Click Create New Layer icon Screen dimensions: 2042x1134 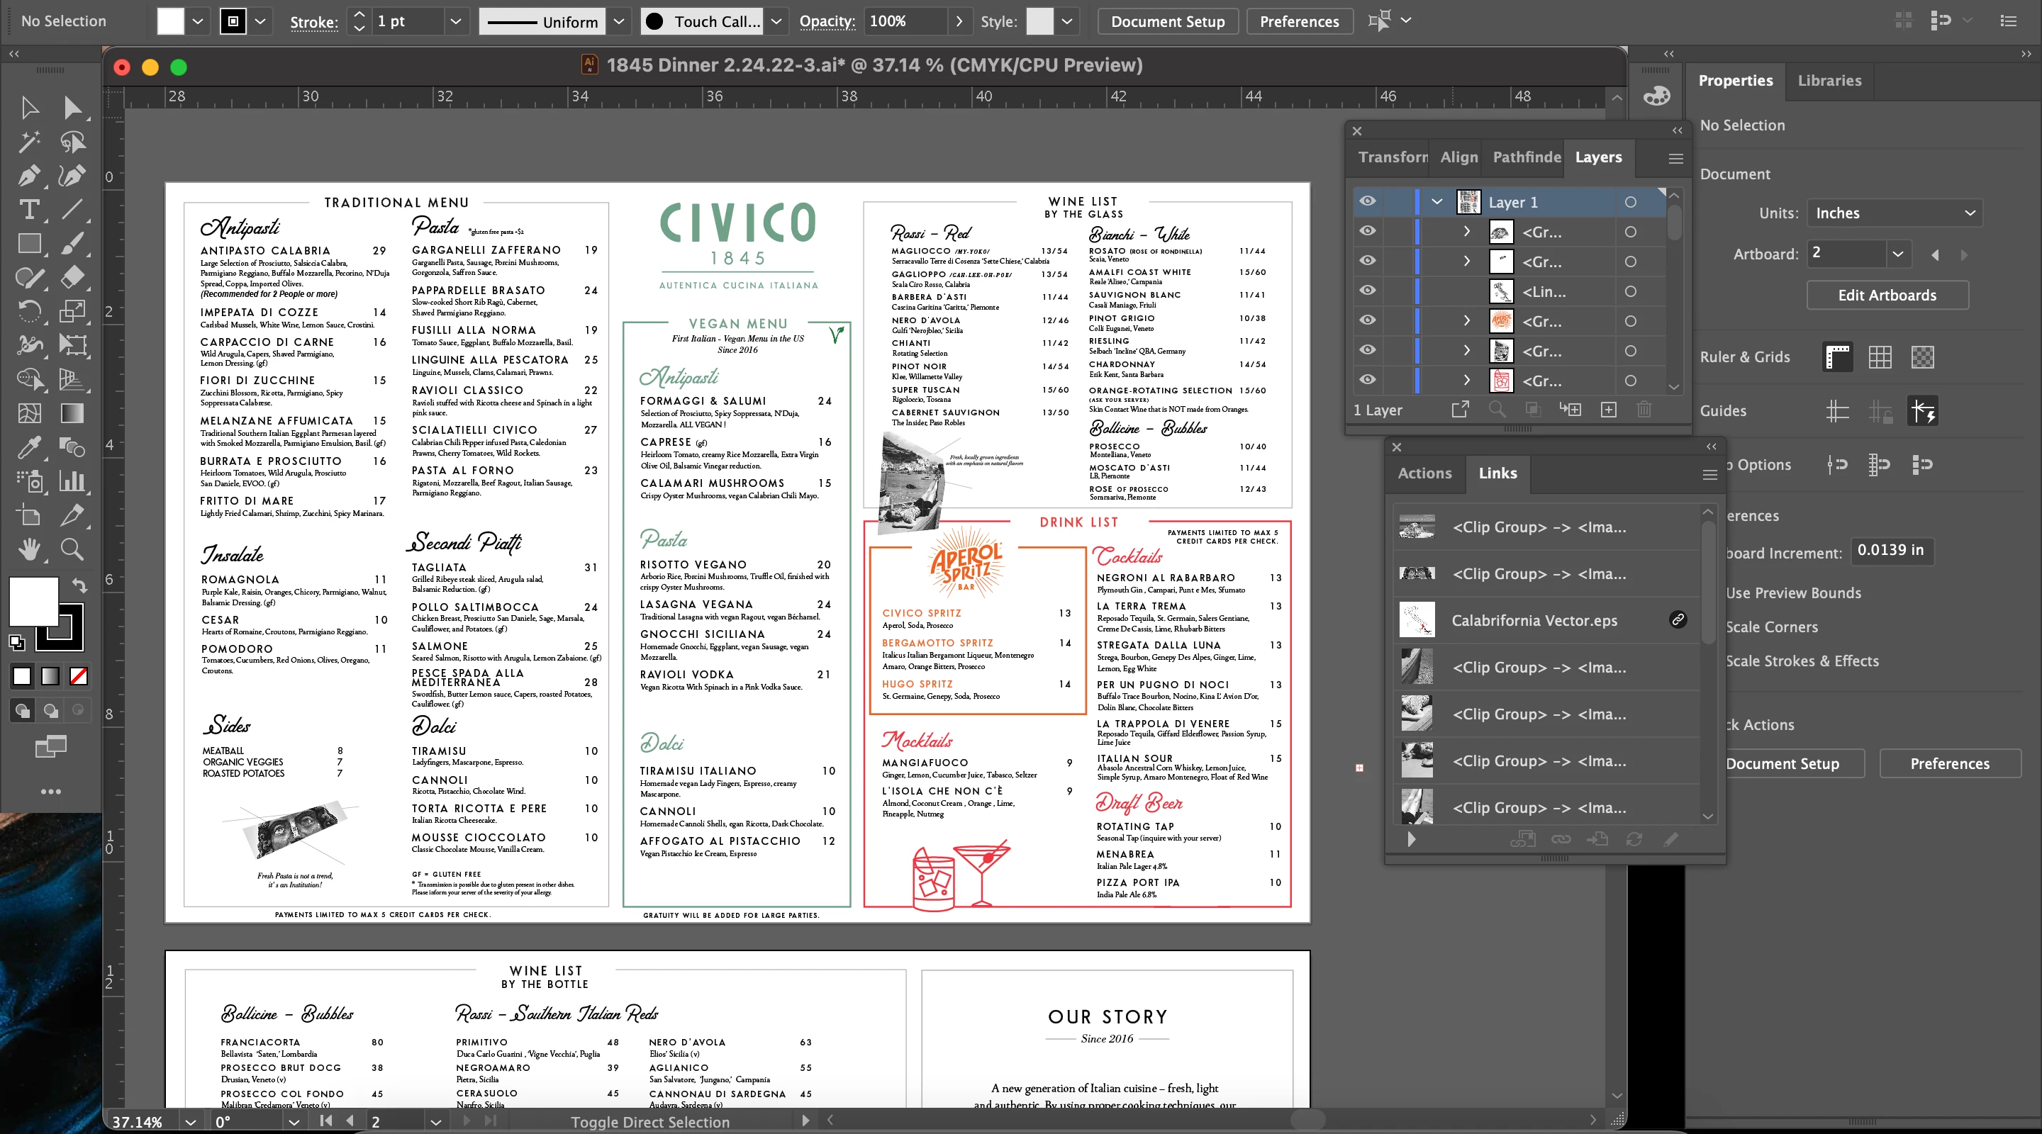pos(1608,410)
